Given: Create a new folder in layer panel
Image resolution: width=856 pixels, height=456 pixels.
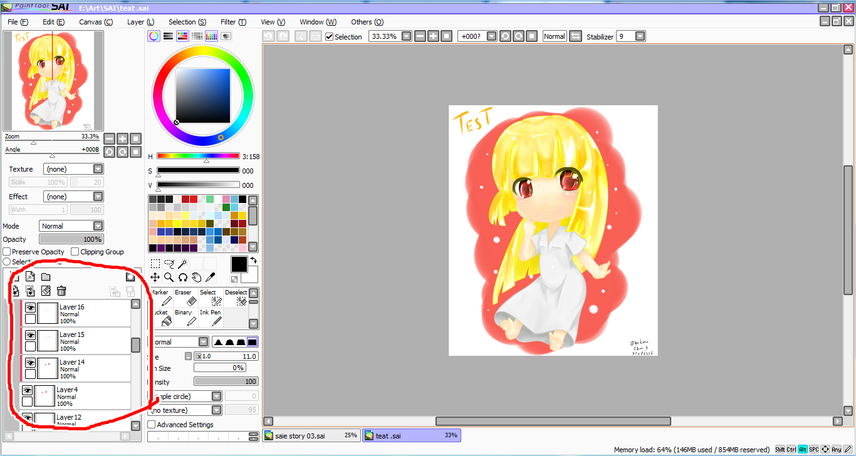Looking at the screenshot, I should 46,277.
